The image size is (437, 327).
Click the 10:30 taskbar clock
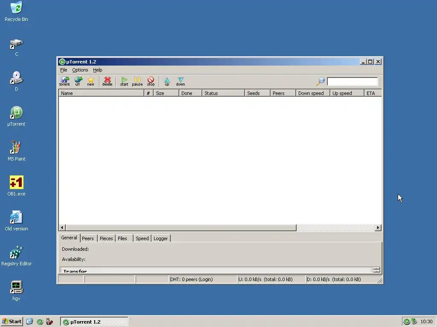426,322
